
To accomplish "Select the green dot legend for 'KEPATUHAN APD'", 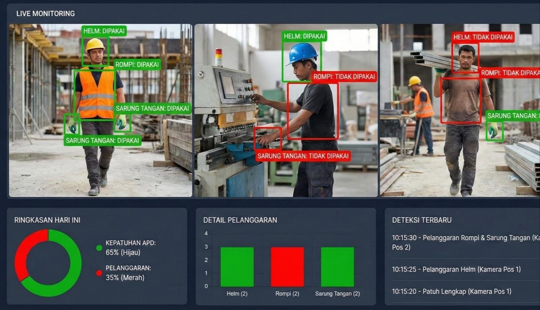I will pos(99,248).
